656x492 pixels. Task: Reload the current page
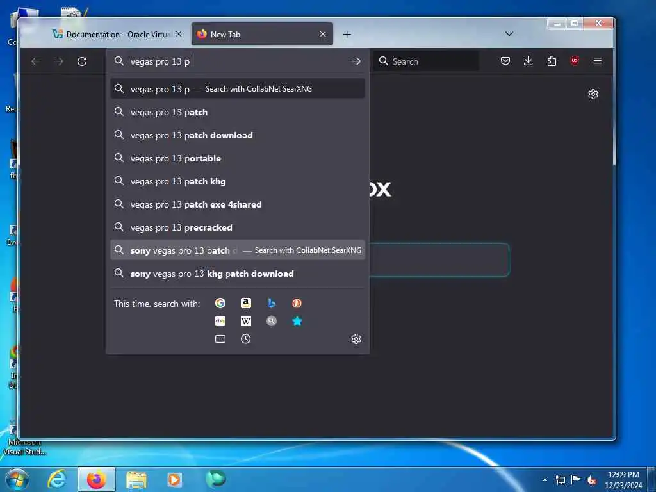pos(82,61)
